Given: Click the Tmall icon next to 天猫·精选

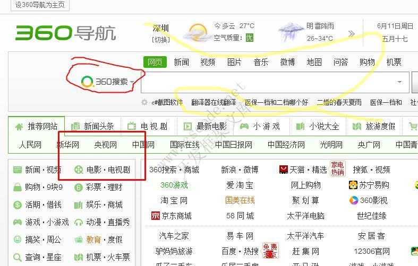Looking at the screenshot, I should tap(284, 170).
